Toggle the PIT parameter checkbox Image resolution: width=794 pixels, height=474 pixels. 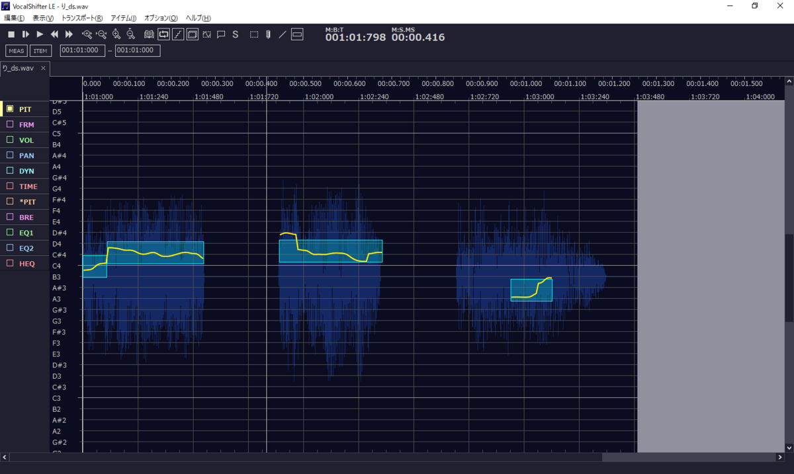(x=10, y=108)
